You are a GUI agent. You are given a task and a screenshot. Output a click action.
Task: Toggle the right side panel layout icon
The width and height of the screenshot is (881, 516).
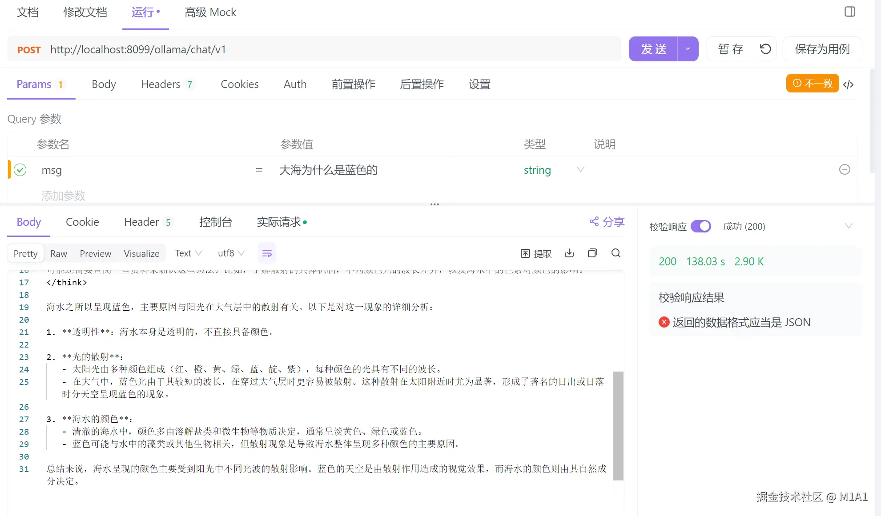849,12
